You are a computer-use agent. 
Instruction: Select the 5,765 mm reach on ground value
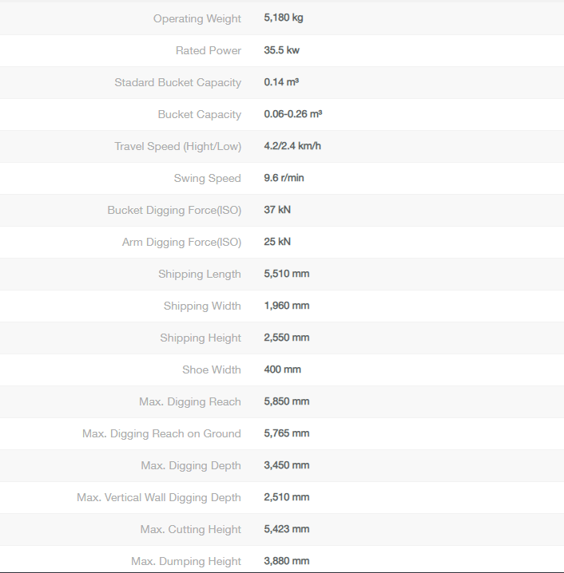(287, 433)
